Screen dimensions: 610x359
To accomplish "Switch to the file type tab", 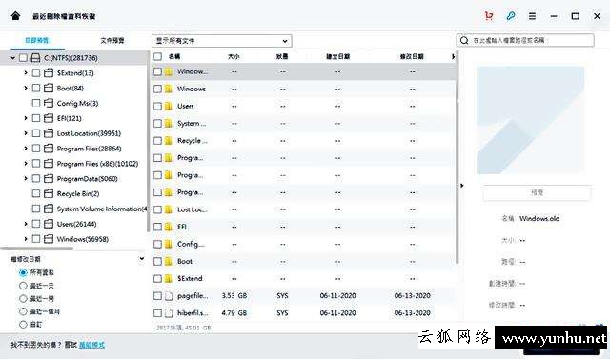I will (x=112, y=40).
